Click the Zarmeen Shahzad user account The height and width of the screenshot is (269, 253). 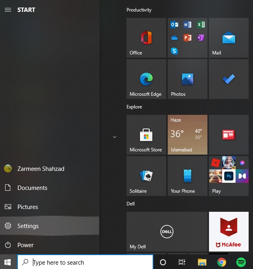tap(40, 169)
